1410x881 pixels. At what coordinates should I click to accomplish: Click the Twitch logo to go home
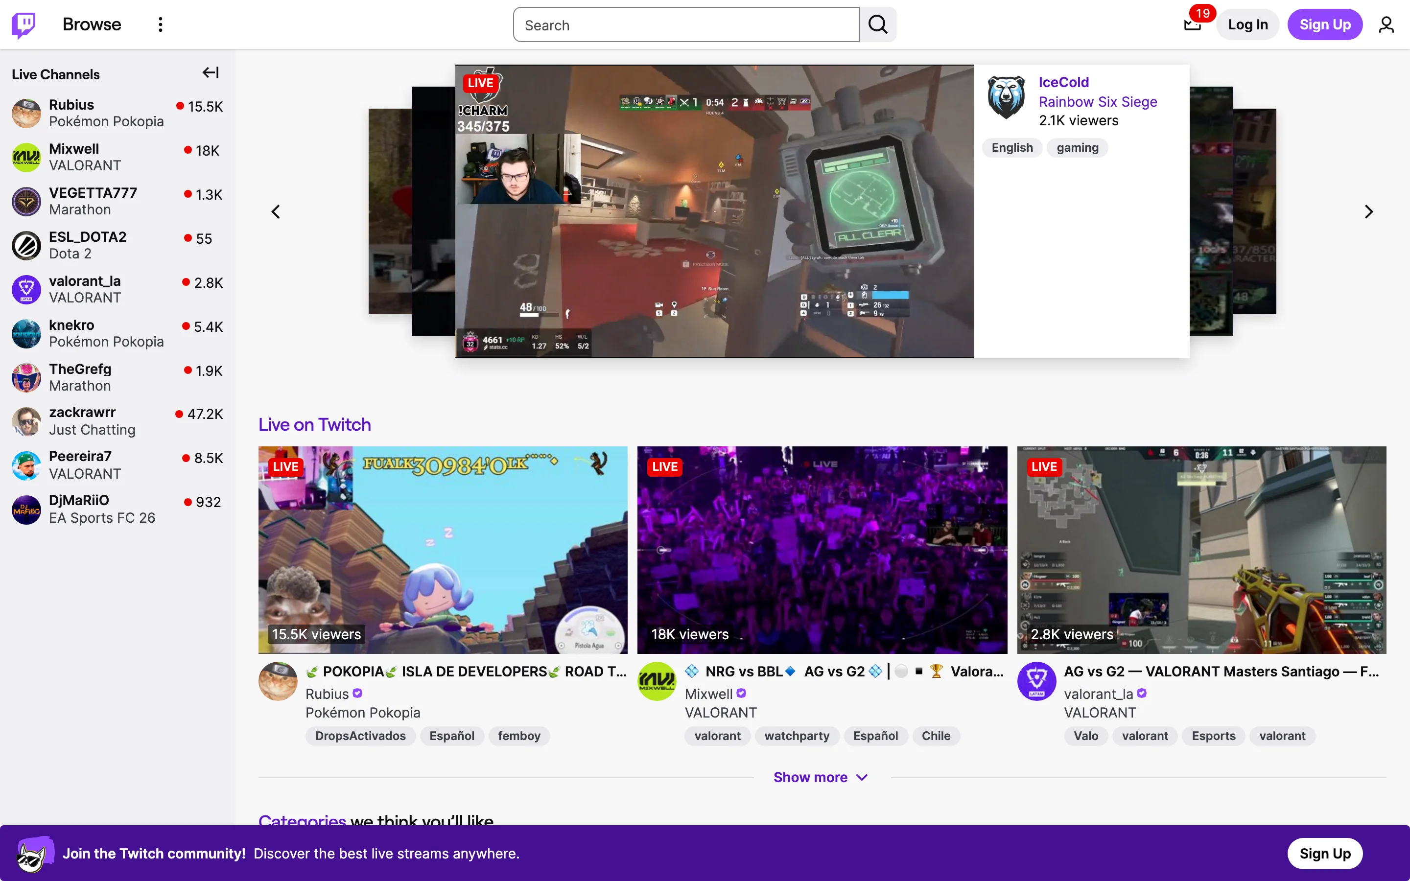(23, 24)
